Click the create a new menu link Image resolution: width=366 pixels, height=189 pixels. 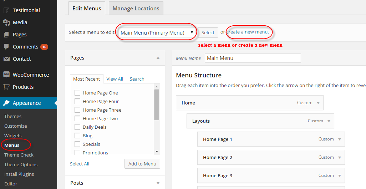pyautogui.click(x=247, y=32)
